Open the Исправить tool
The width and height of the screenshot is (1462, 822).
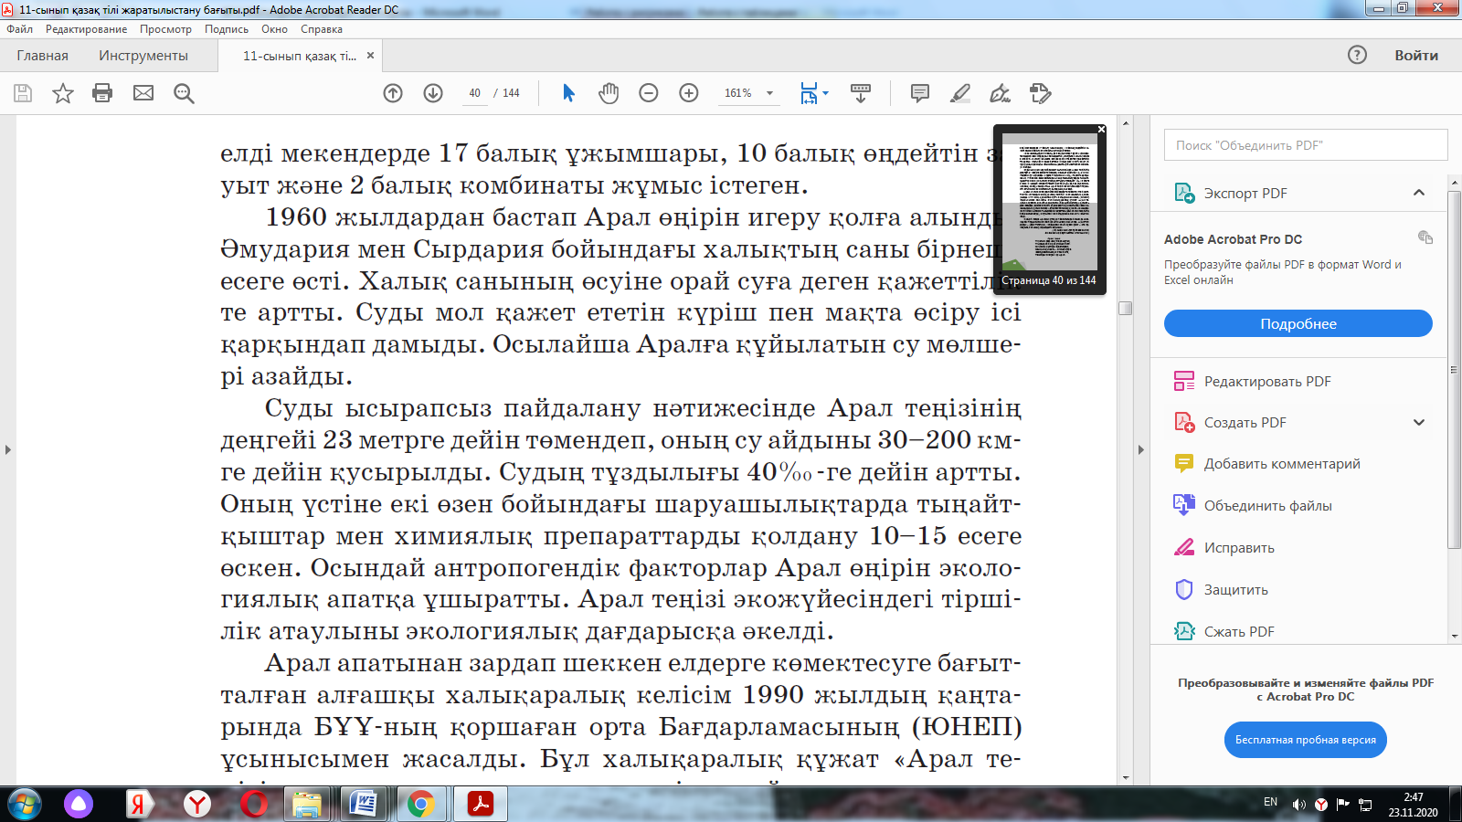(1224, 547)
